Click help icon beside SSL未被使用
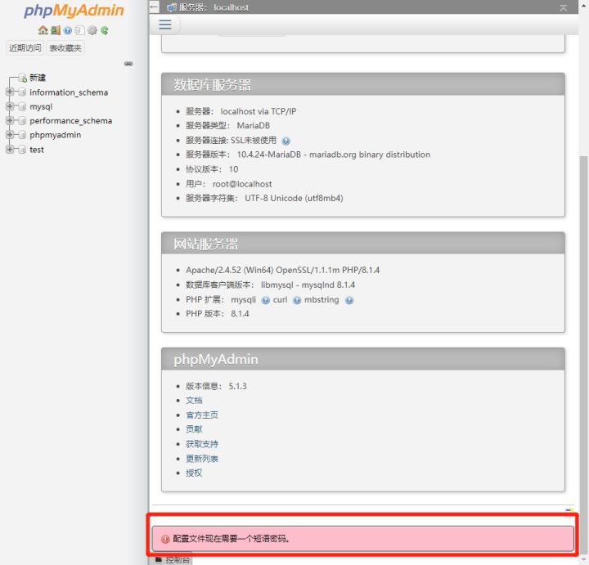 286,141
